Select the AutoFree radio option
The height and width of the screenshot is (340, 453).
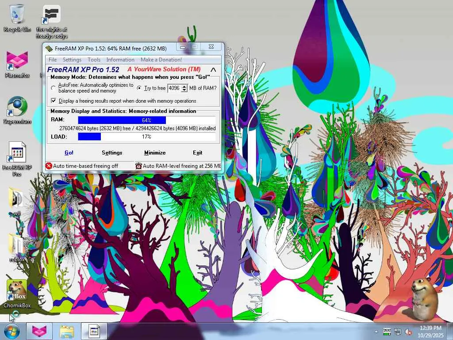pos(53,88)
